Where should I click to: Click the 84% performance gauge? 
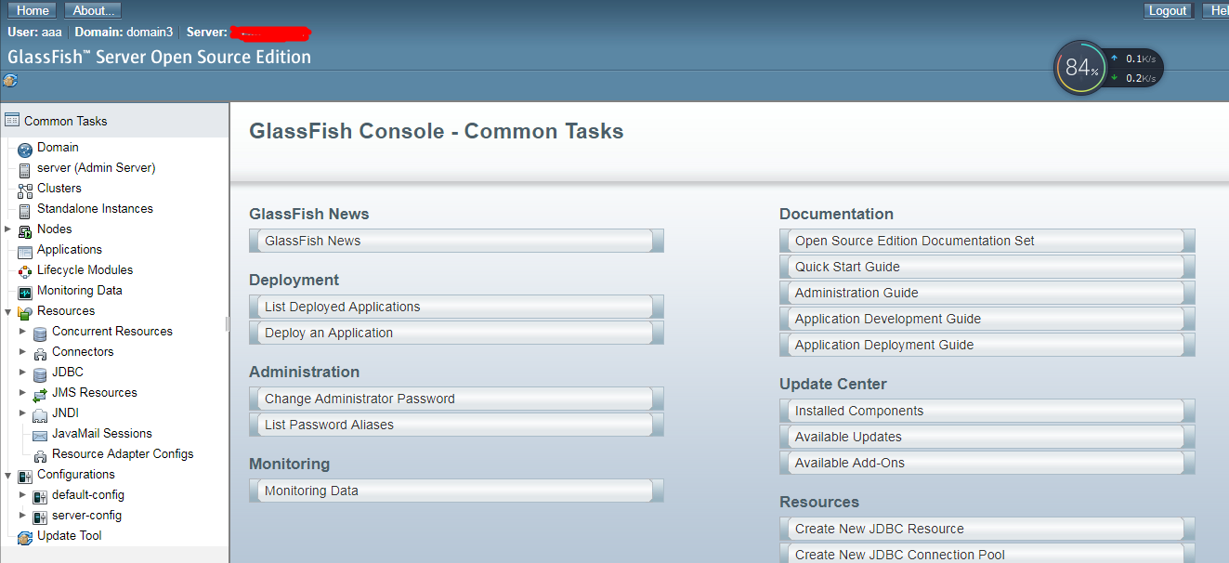click(x=1079, y=67)
